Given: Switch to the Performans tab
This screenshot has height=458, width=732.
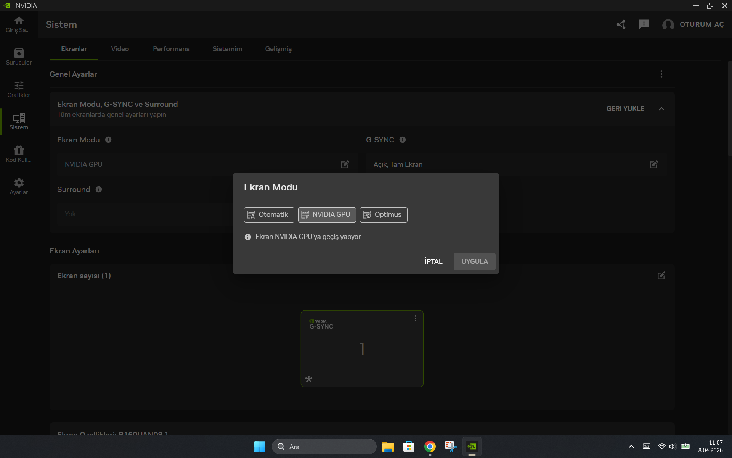Looking at the screenshot, I should [x=171, y=49].
